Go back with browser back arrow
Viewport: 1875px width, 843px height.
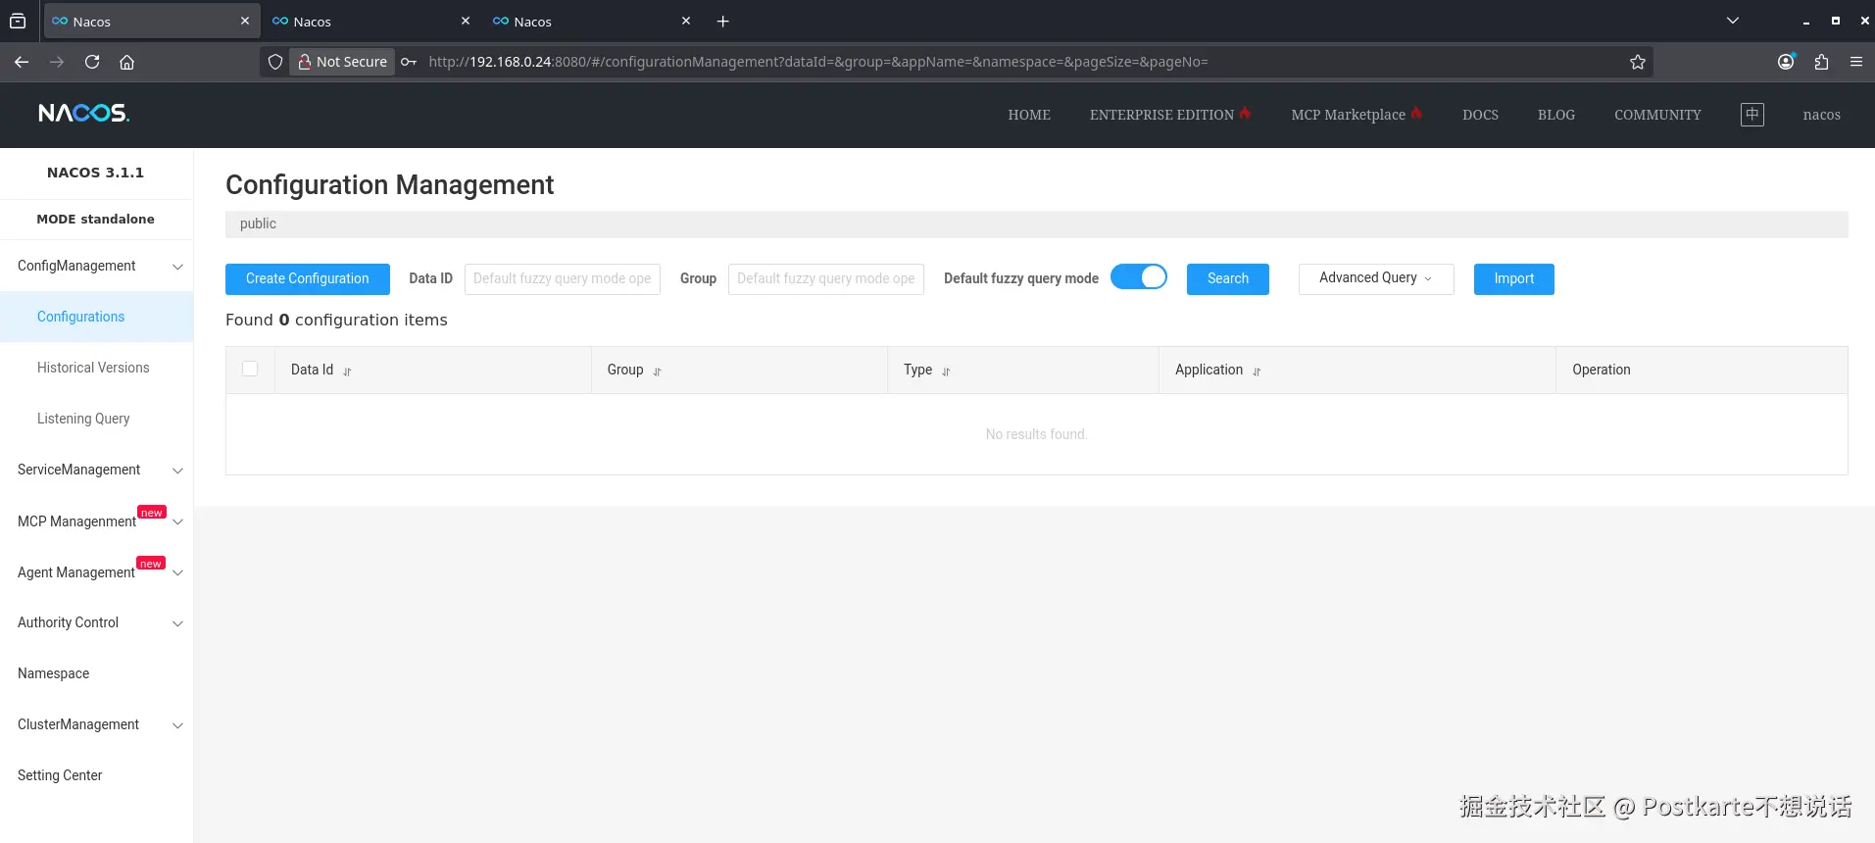[22, 62]
